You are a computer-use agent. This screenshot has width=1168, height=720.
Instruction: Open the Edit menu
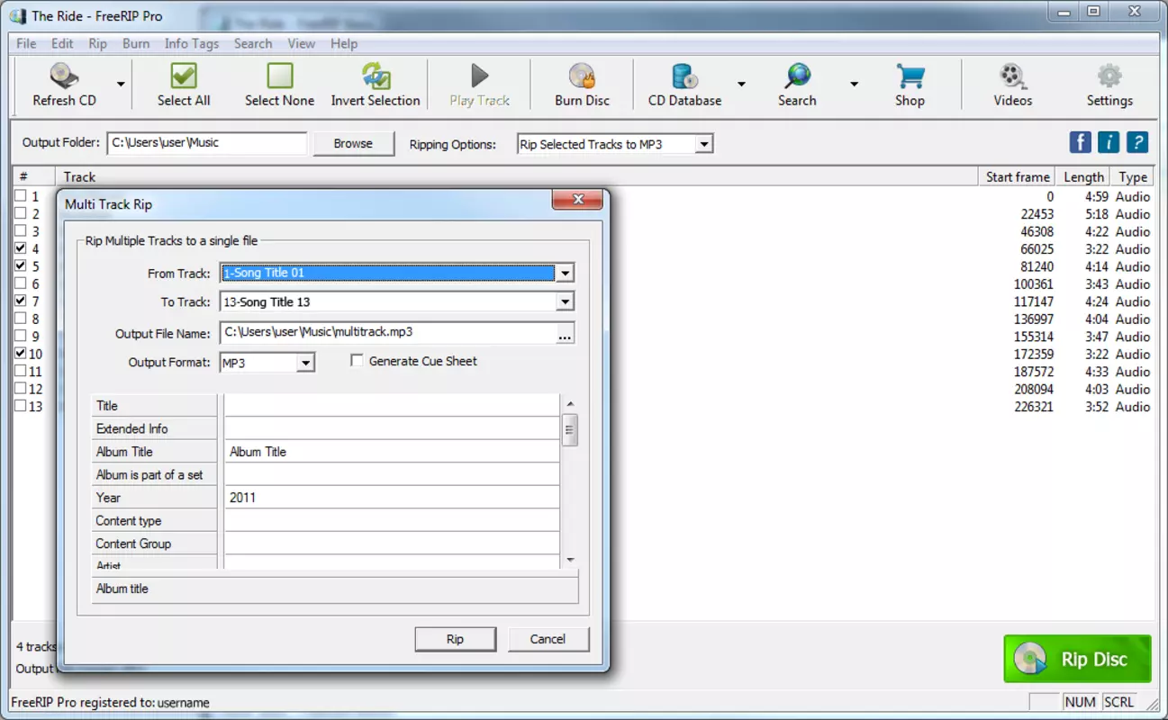click(x=62, y=43)
